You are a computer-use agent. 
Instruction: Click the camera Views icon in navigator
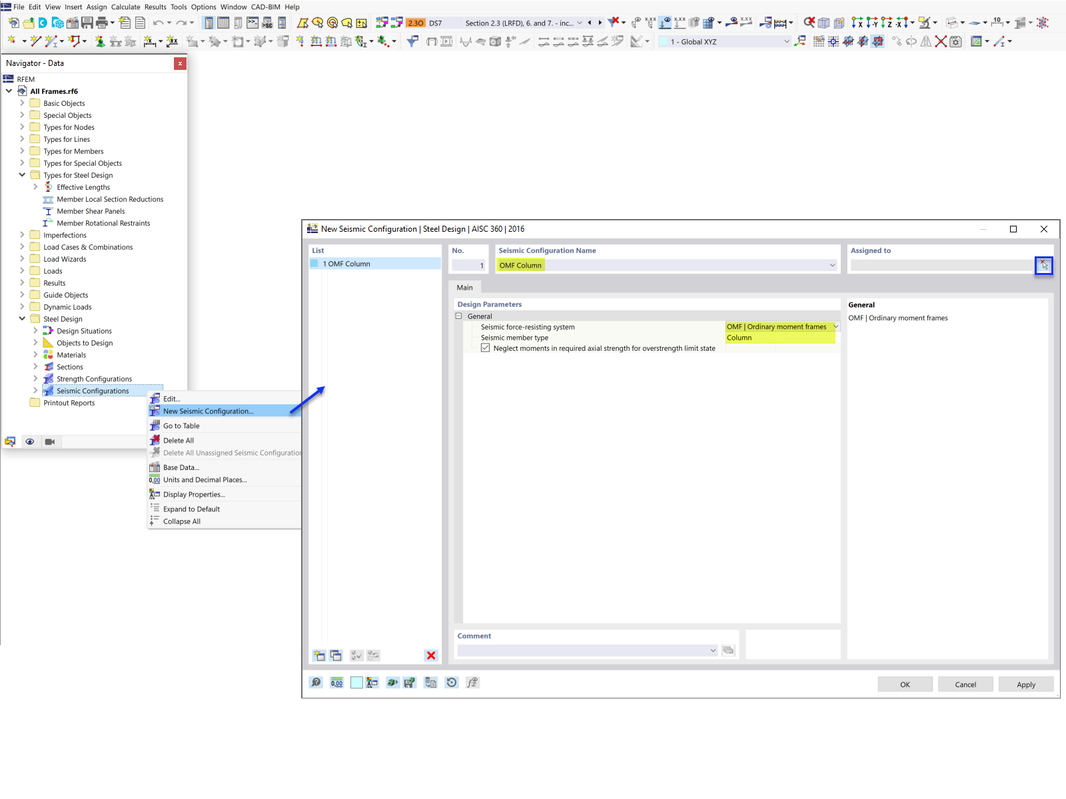(x=49, y=441)
